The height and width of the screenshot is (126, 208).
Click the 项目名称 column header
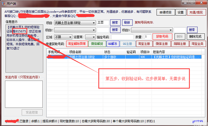(86, 52)
